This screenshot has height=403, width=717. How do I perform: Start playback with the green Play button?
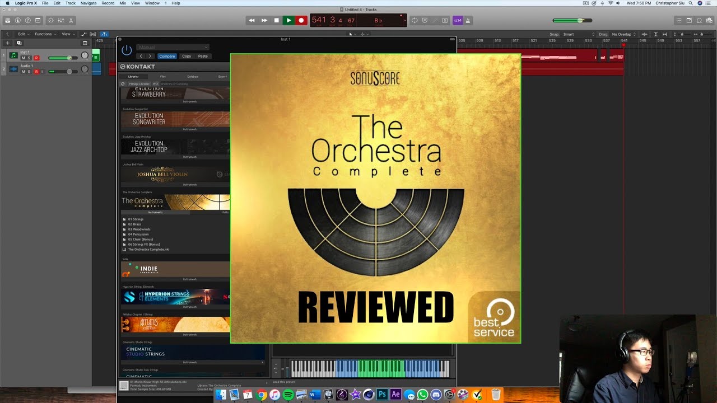pyautogui.click(x=289, y=20)
